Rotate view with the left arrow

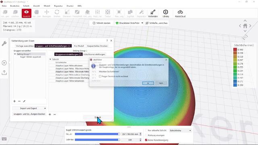coord(240,26)
